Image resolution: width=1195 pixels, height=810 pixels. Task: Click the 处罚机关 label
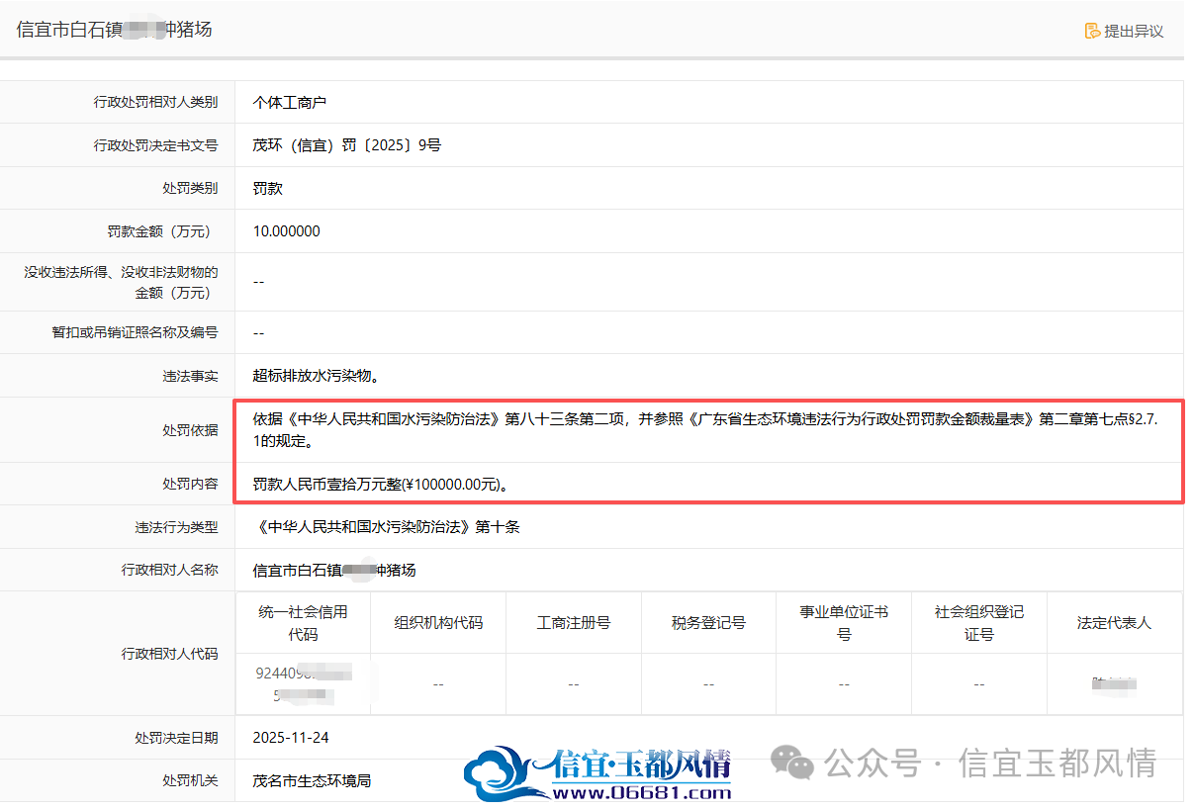tap(190, 780)
